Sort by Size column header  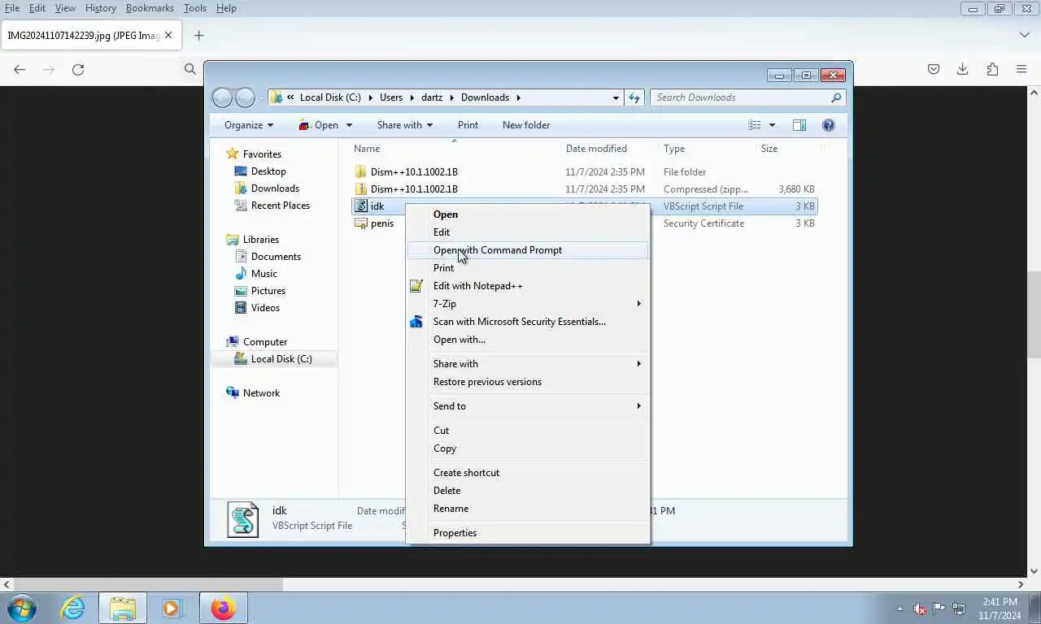click(769, 149)
